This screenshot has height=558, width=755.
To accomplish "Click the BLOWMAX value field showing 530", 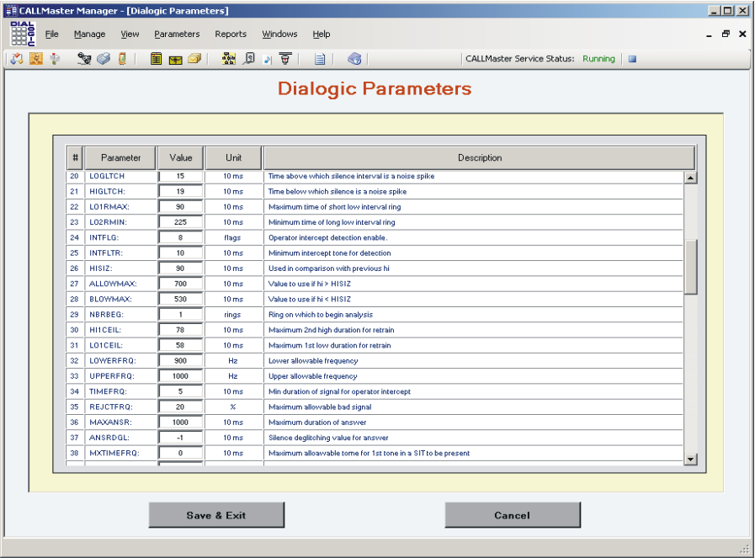I will tap(181, 300).
